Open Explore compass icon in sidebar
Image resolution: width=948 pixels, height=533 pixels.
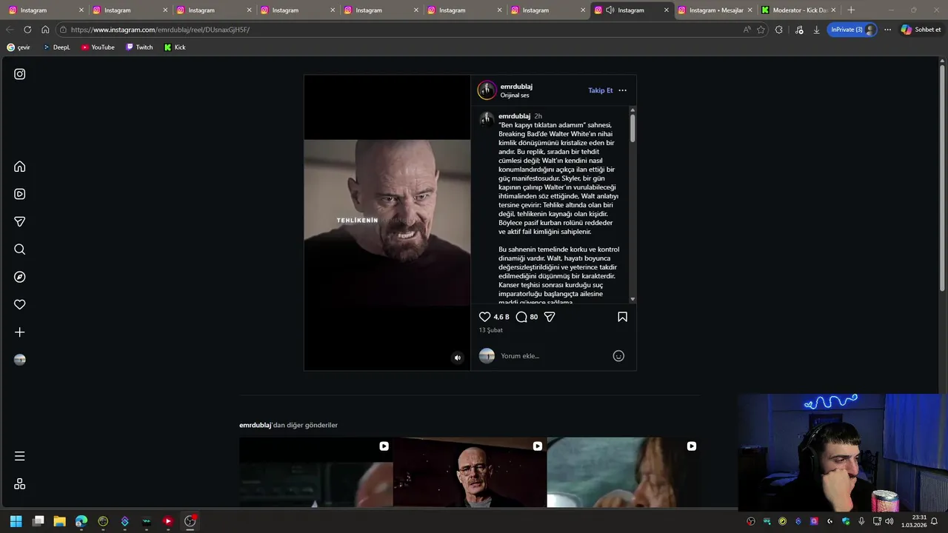click(x=20, y=277)
